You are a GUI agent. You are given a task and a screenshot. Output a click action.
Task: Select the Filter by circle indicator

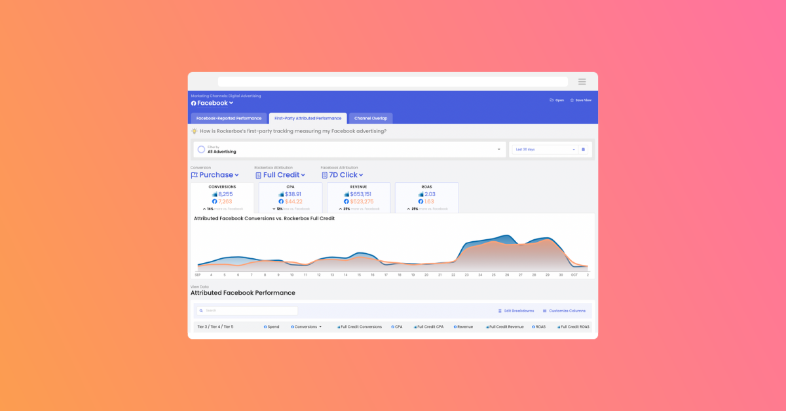point(201,149)
